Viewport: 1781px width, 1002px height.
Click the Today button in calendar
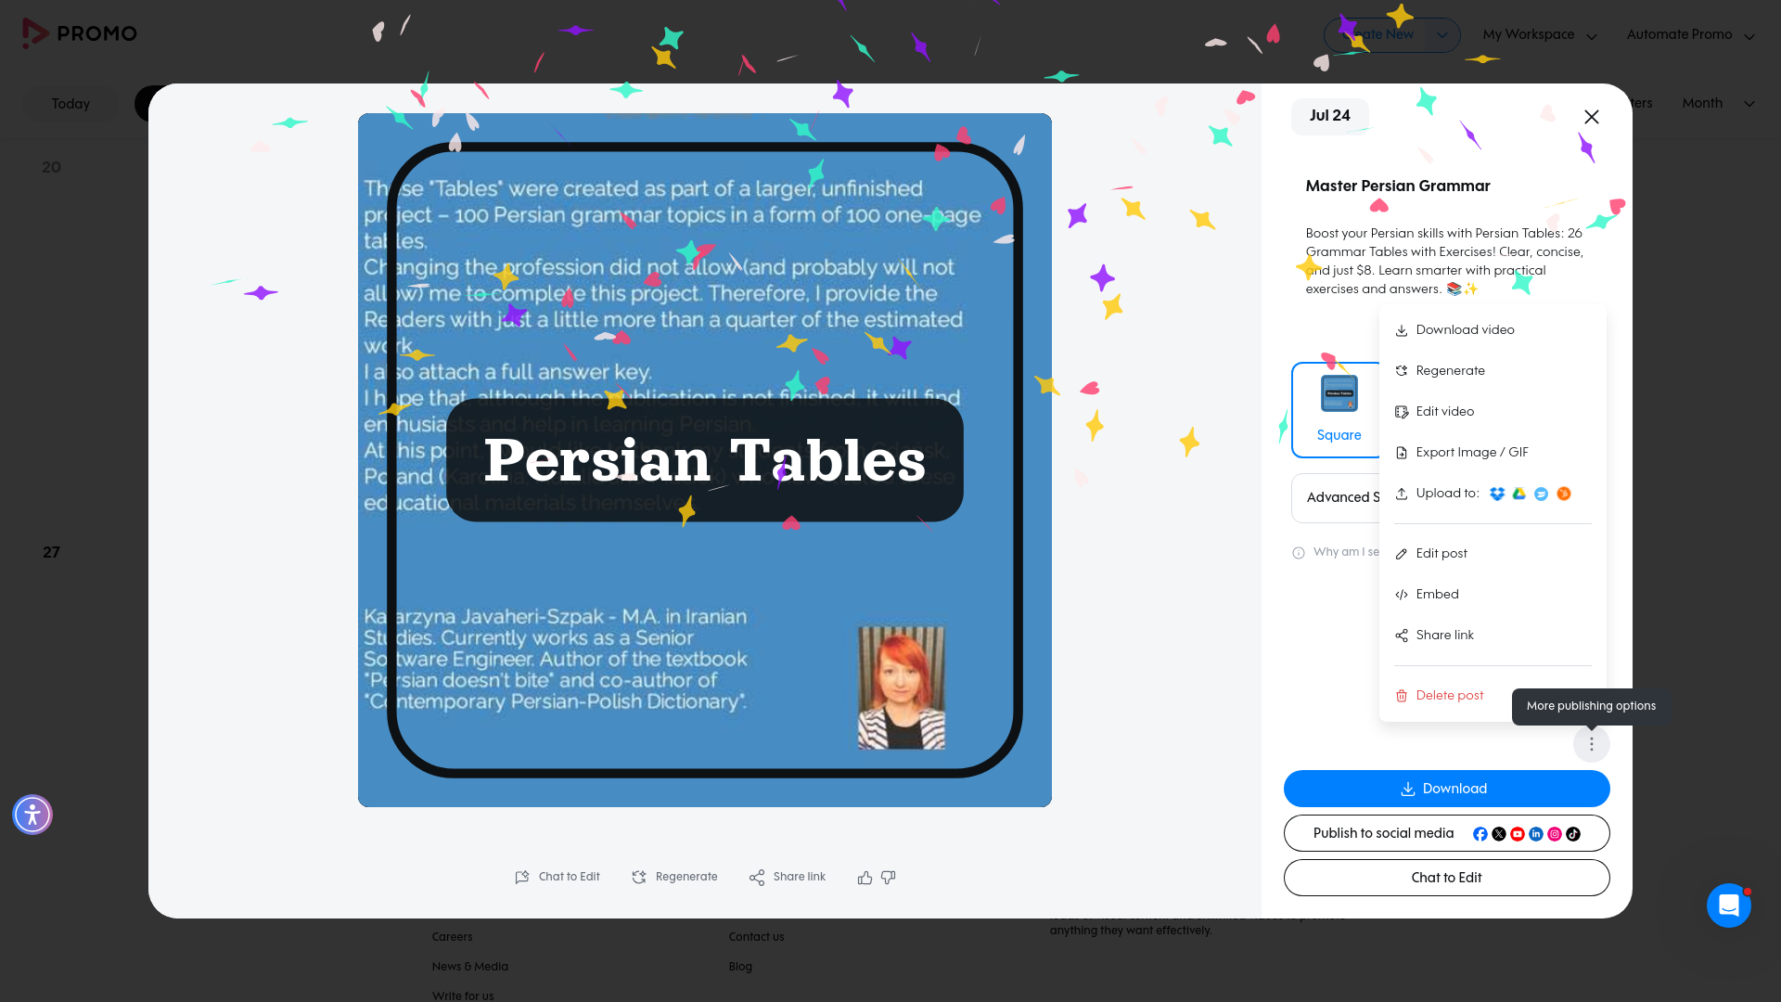click(70, 104)
